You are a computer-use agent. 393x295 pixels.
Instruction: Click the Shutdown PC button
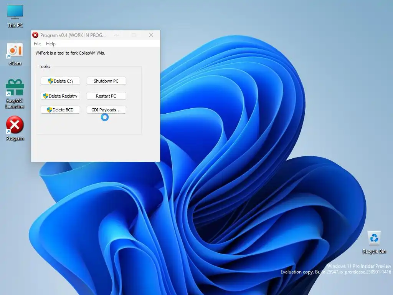pos(106,81)
